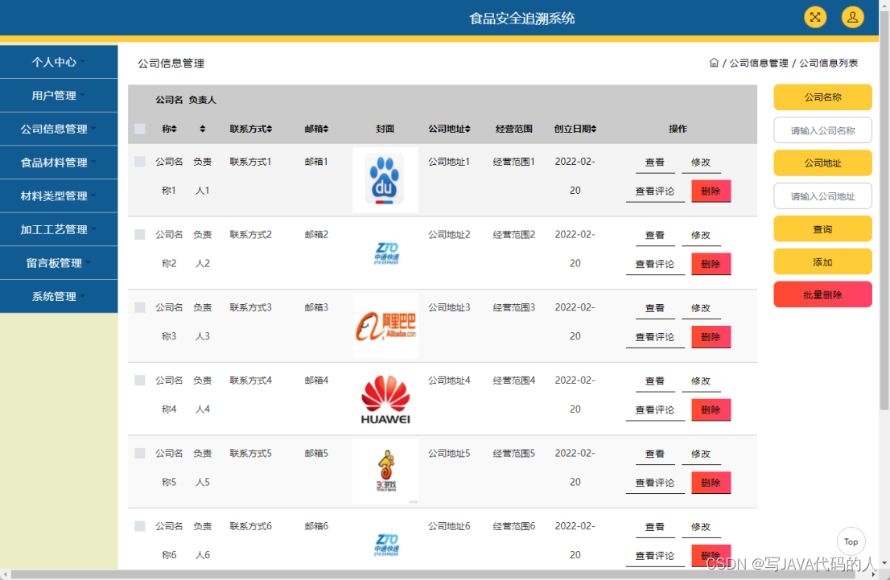Select the 邮箱3 cell
This screenshot has width=890, height=580.
pos(316,307)
